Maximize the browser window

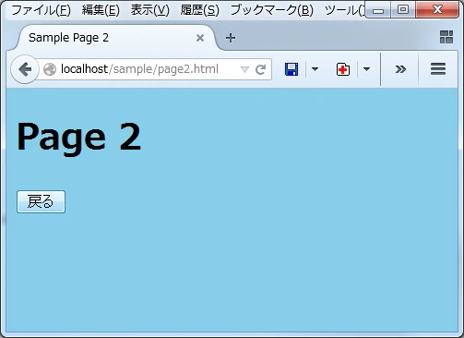point(403,9)
